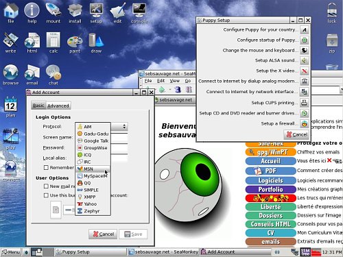The height and width of the screenshot is (257, 343).
Task: Open the Menu button on taskbar
Action: click(x=11, y=252)
